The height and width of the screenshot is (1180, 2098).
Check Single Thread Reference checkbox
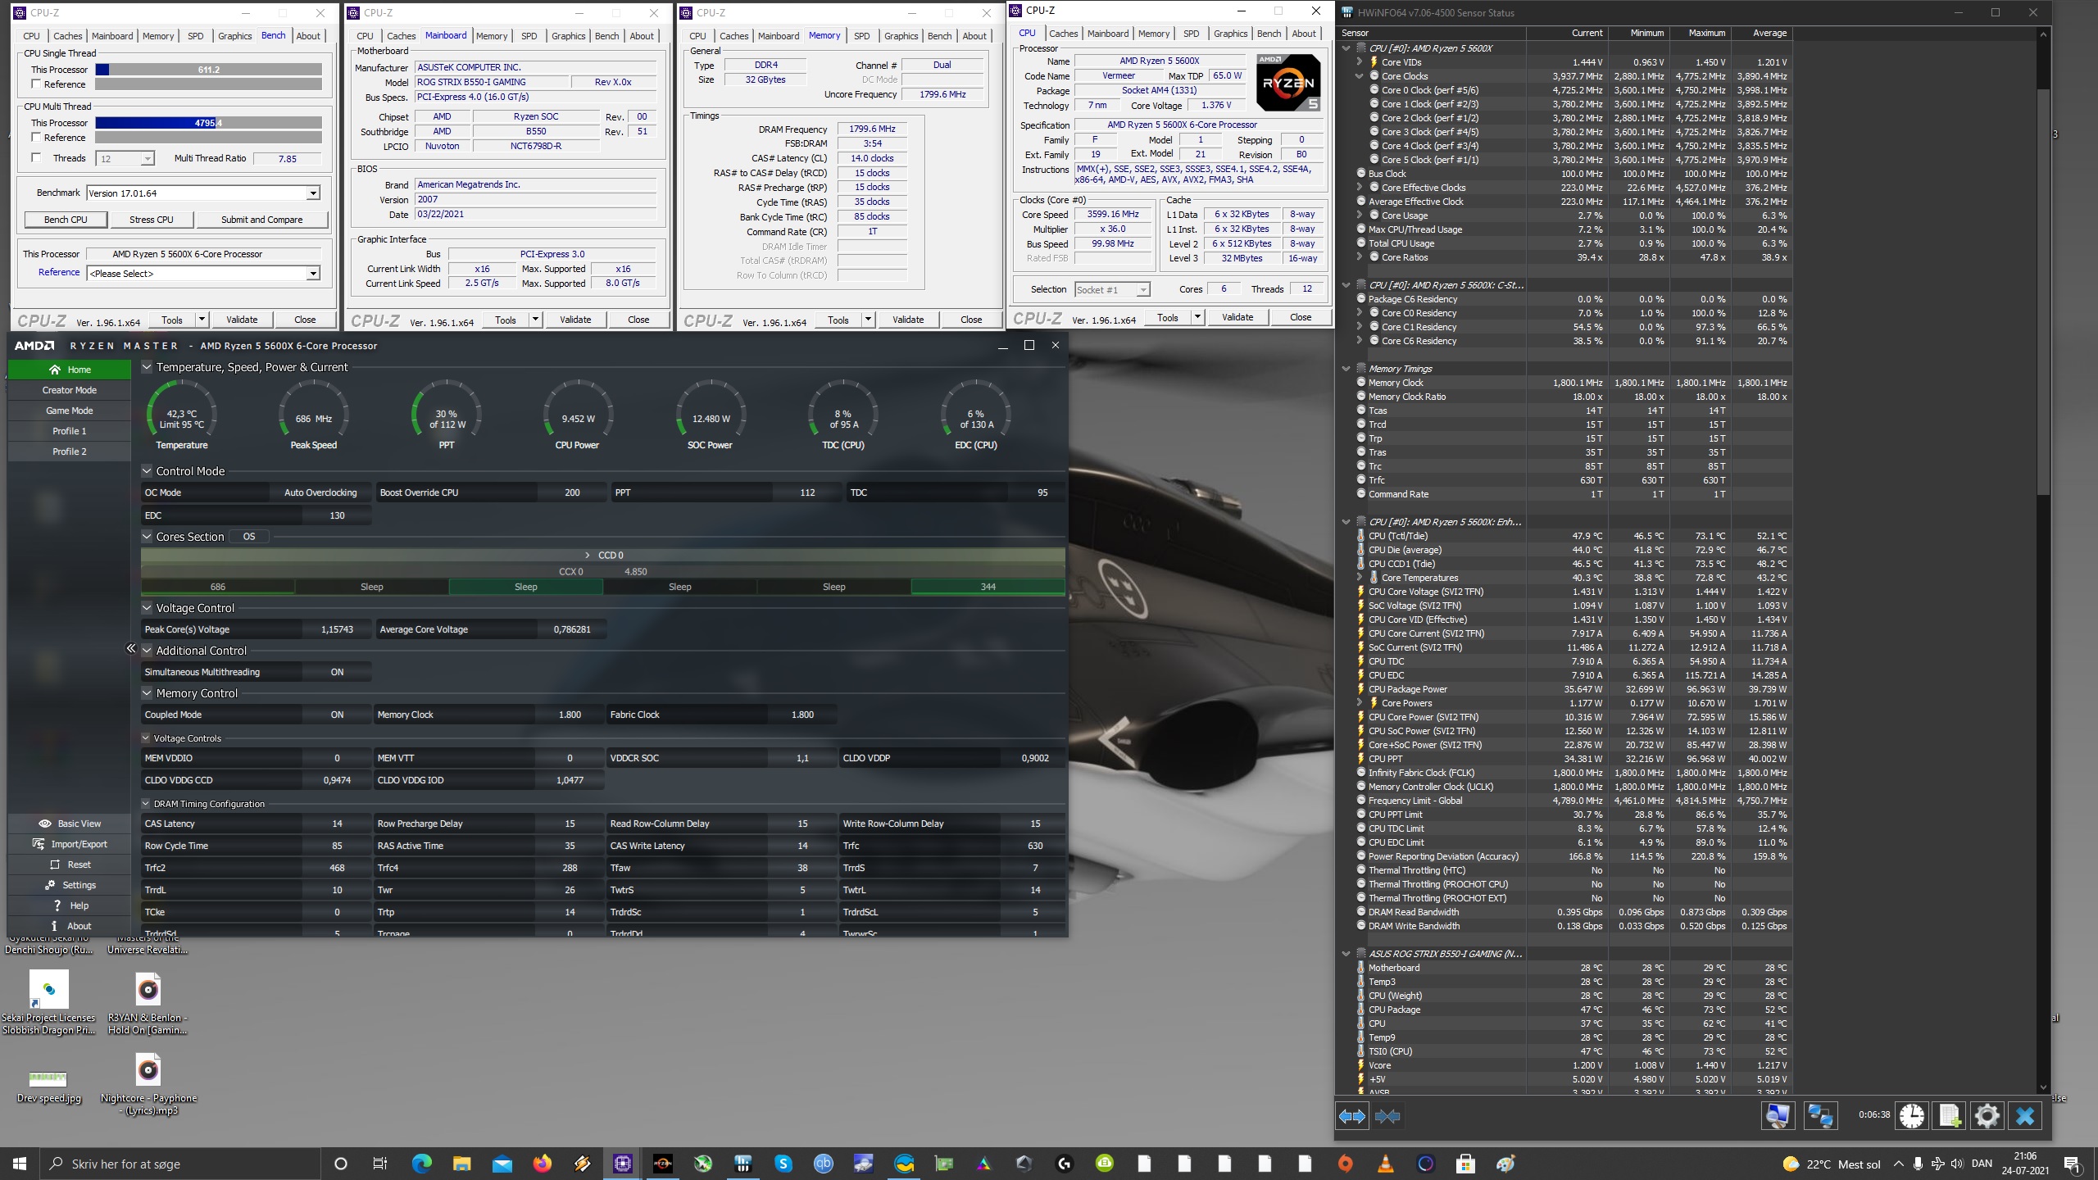click(36, 84)
